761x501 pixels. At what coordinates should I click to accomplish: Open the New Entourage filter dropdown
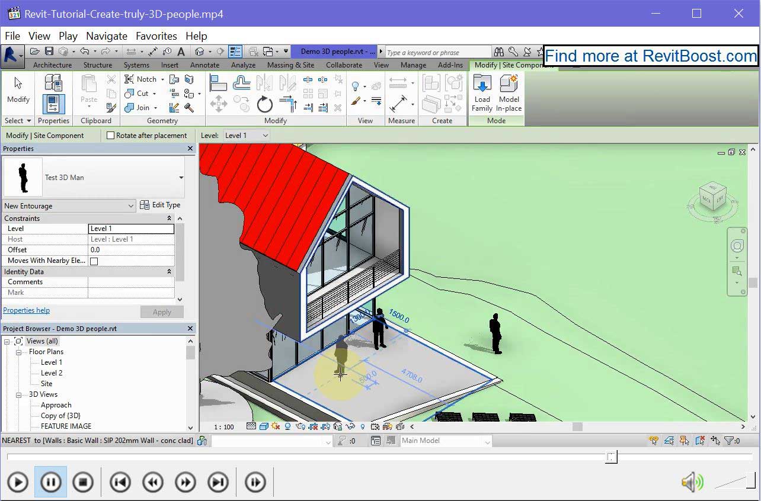pos(69,206)
